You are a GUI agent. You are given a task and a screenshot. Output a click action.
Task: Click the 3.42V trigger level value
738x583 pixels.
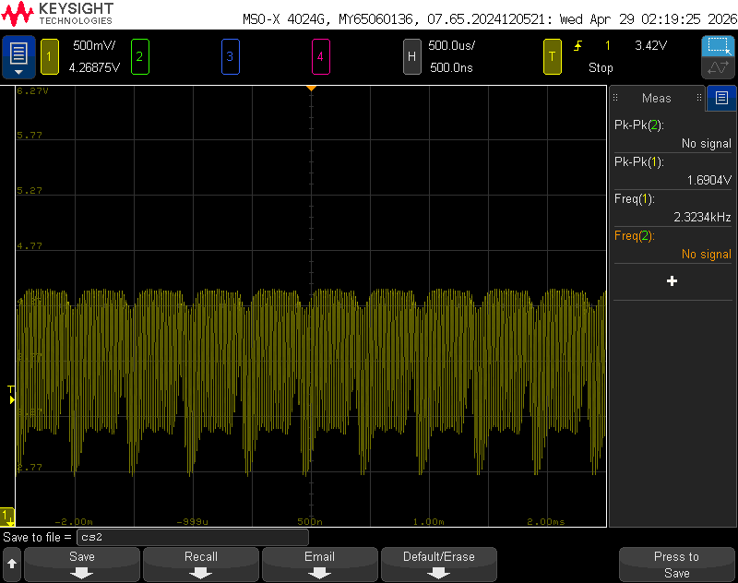pos(651,45)
